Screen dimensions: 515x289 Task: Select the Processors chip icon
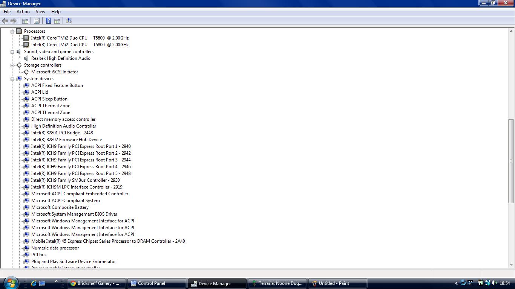coord(19,31)
